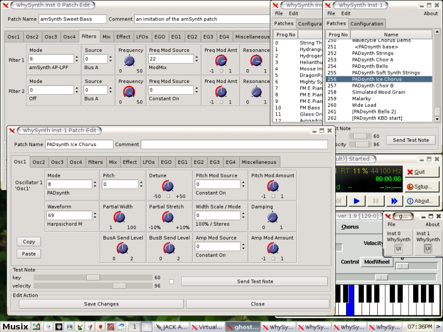Click the fast-forward transport button
The image size is (443, 332).
click(394, 201)
